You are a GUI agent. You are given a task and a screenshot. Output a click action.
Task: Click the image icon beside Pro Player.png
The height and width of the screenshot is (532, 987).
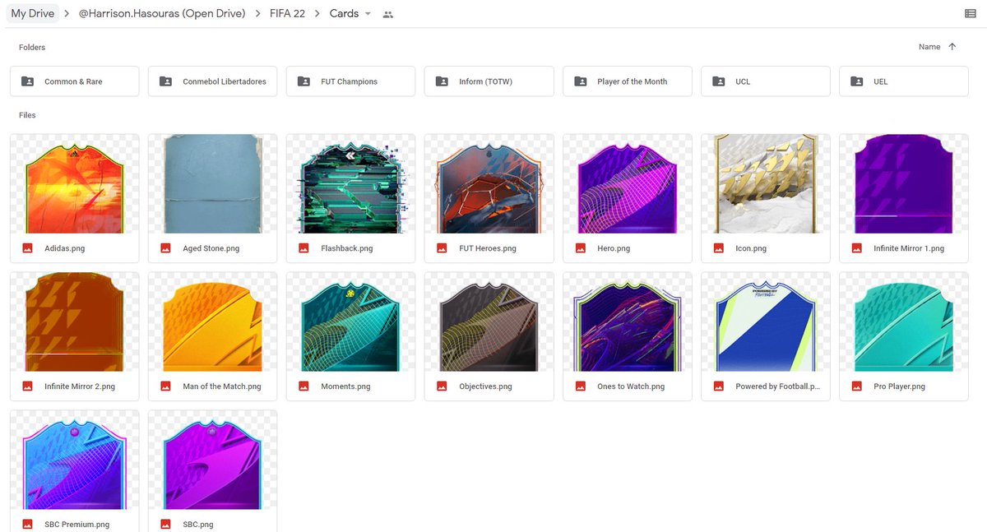click(856, 386)
